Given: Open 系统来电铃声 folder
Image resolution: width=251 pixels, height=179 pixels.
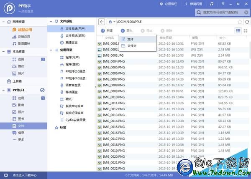Looking at the screenshot, I should [x=72, y=106].
